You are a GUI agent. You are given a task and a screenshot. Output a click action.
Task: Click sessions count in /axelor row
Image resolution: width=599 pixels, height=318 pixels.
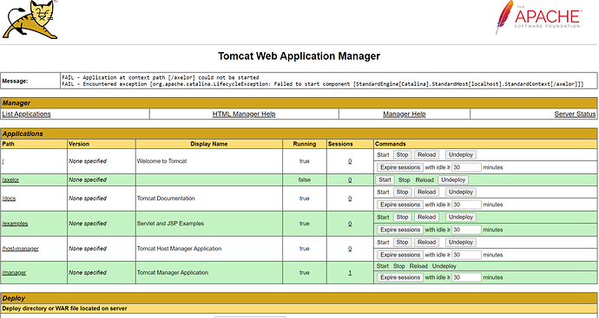(350, 180)
